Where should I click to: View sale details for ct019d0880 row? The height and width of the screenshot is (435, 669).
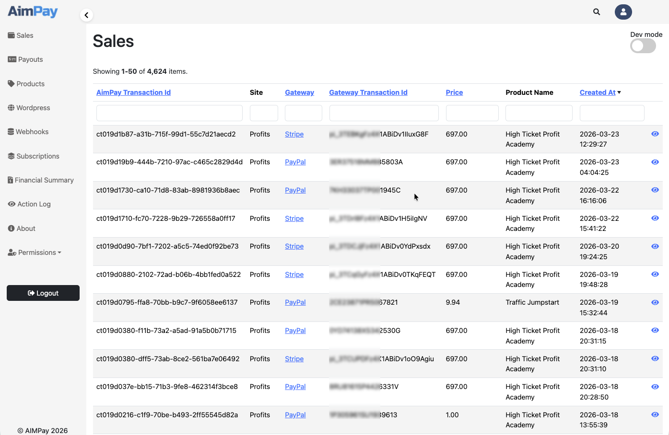point(655,275)
